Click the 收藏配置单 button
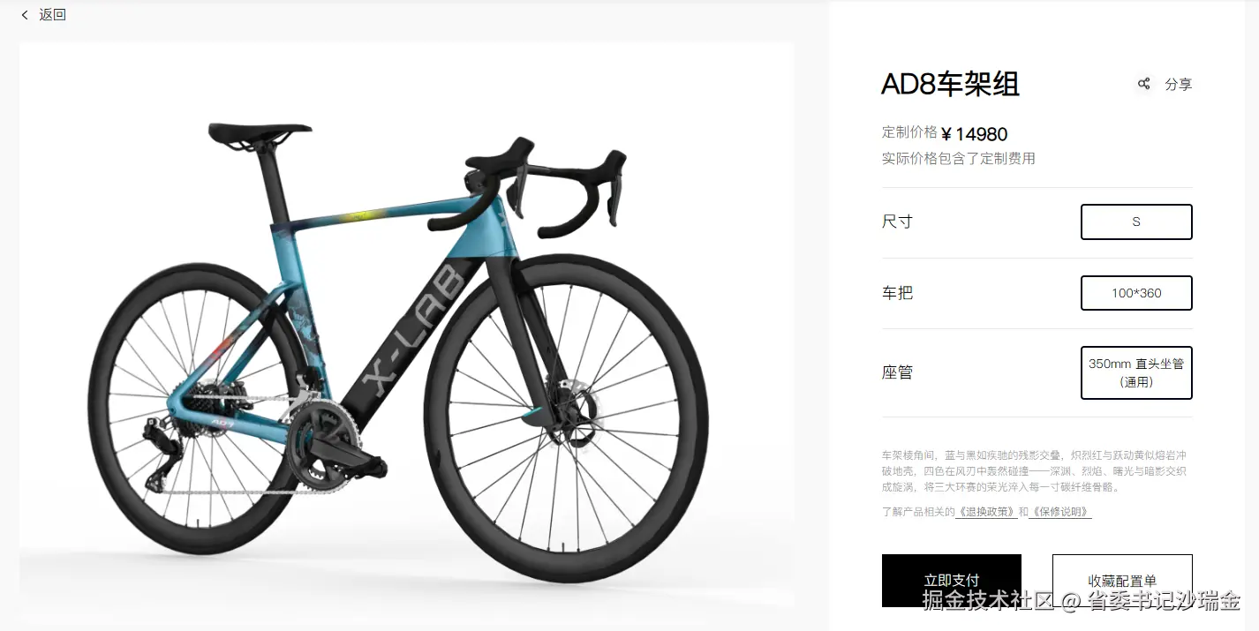The image size is (1259, 631). point(1122,581)
